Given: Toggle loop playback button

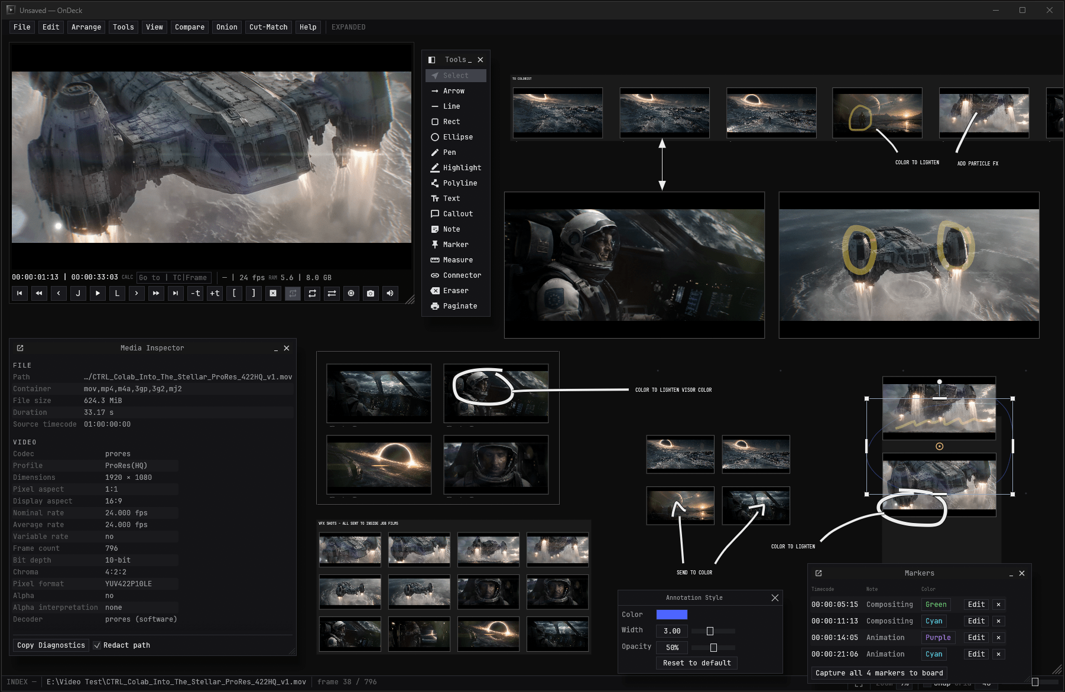Looking at the screenshot, I should (x=312, y=293).
